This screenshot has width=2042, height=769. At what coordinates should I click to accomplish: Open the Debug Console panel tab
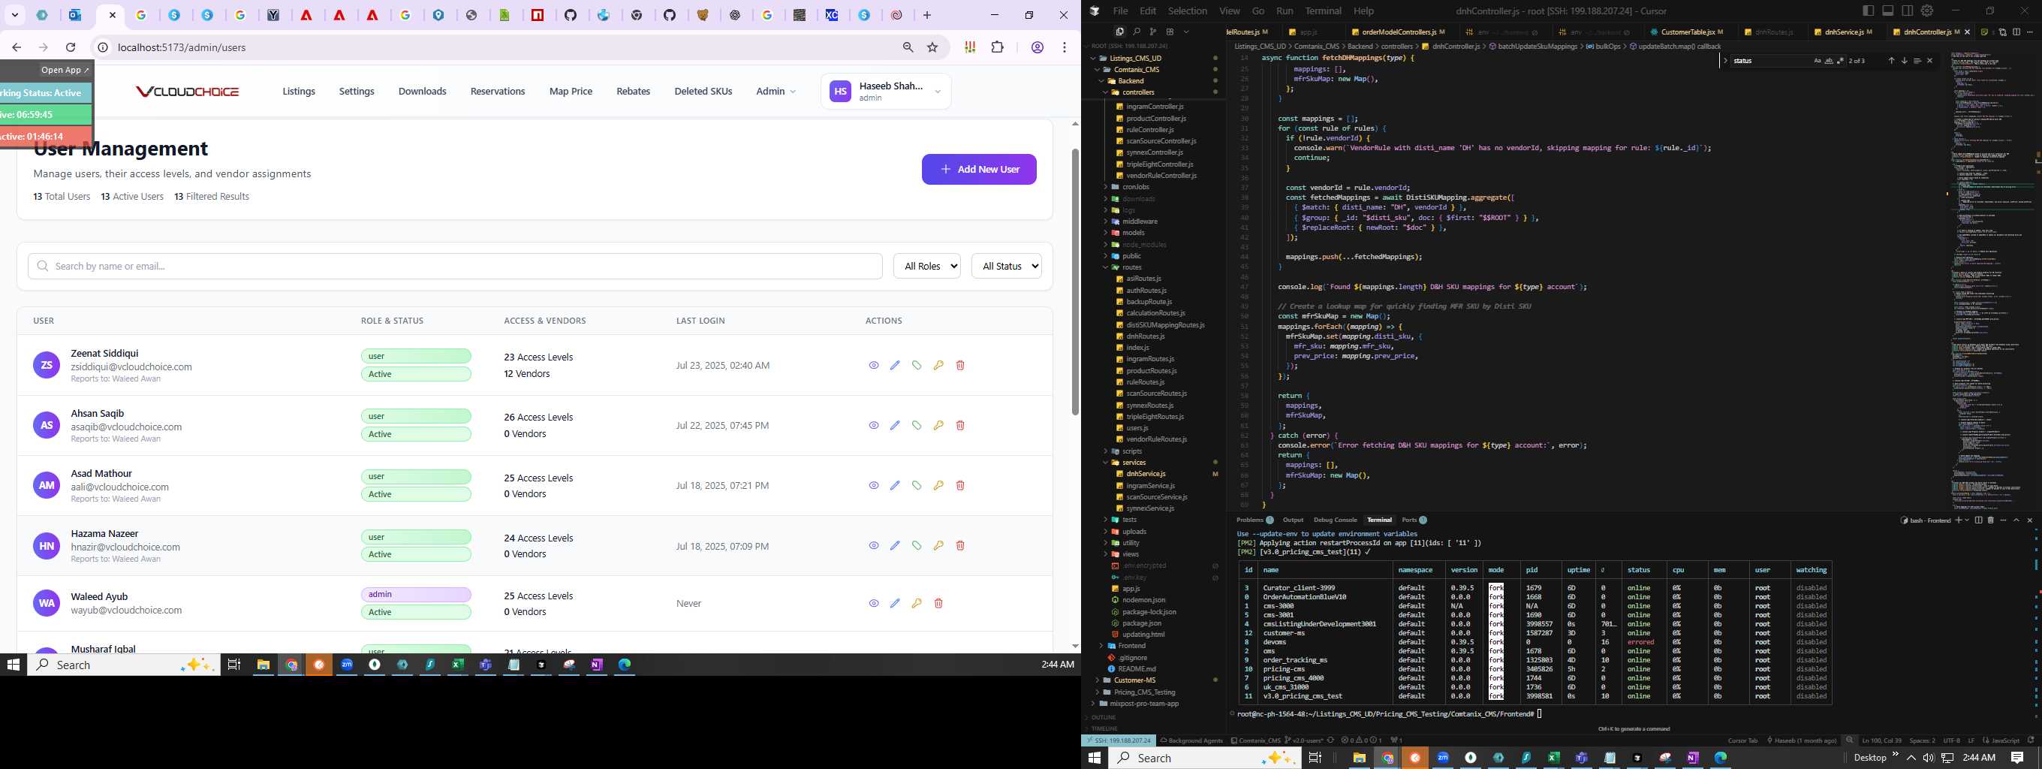pos(1335,520)
